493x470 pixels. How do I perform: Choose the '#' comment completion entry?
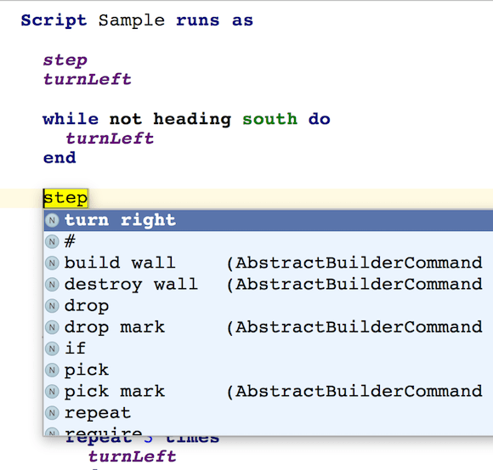click(x=269, y=241)
